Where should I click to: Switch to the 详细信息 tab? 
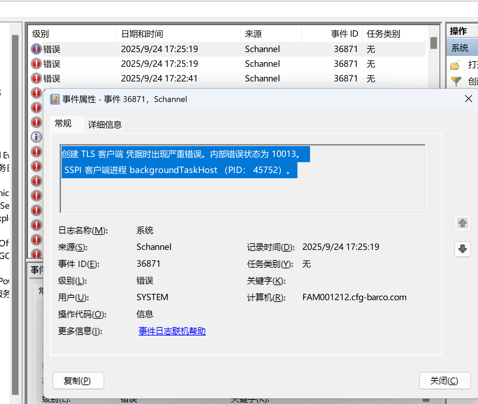pyautogui.click(x=105, y=124)
